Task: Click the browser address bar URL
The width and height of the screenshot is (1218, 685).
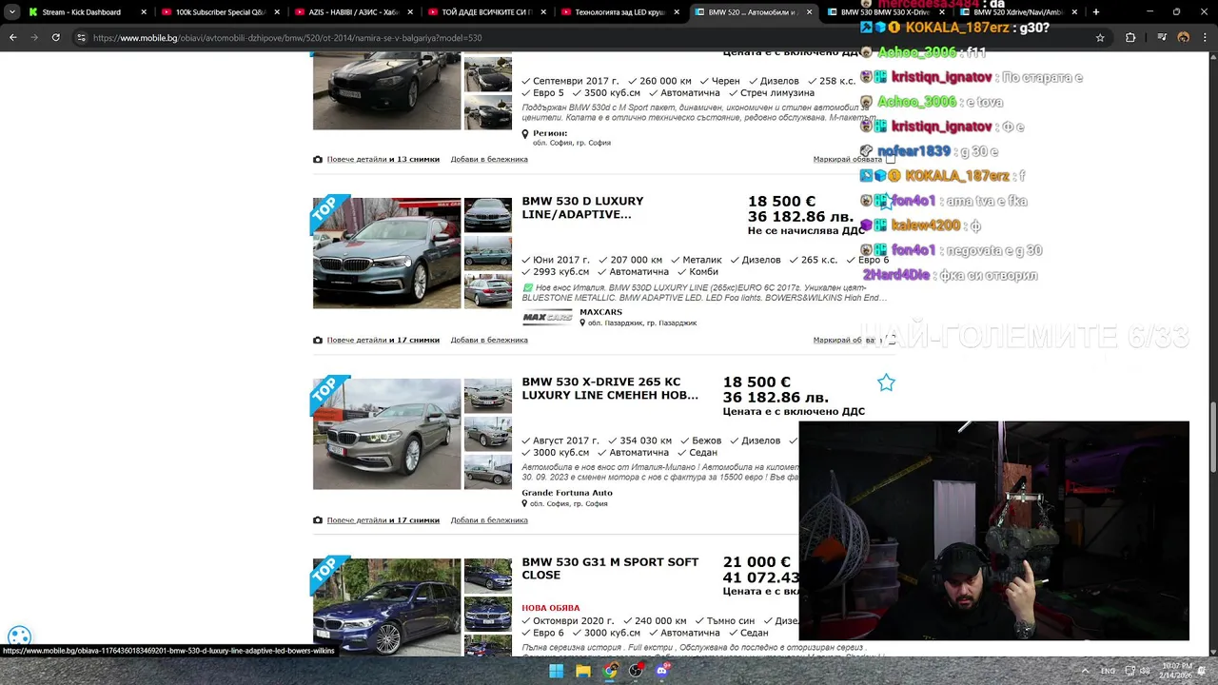Action: click(287, 37)
